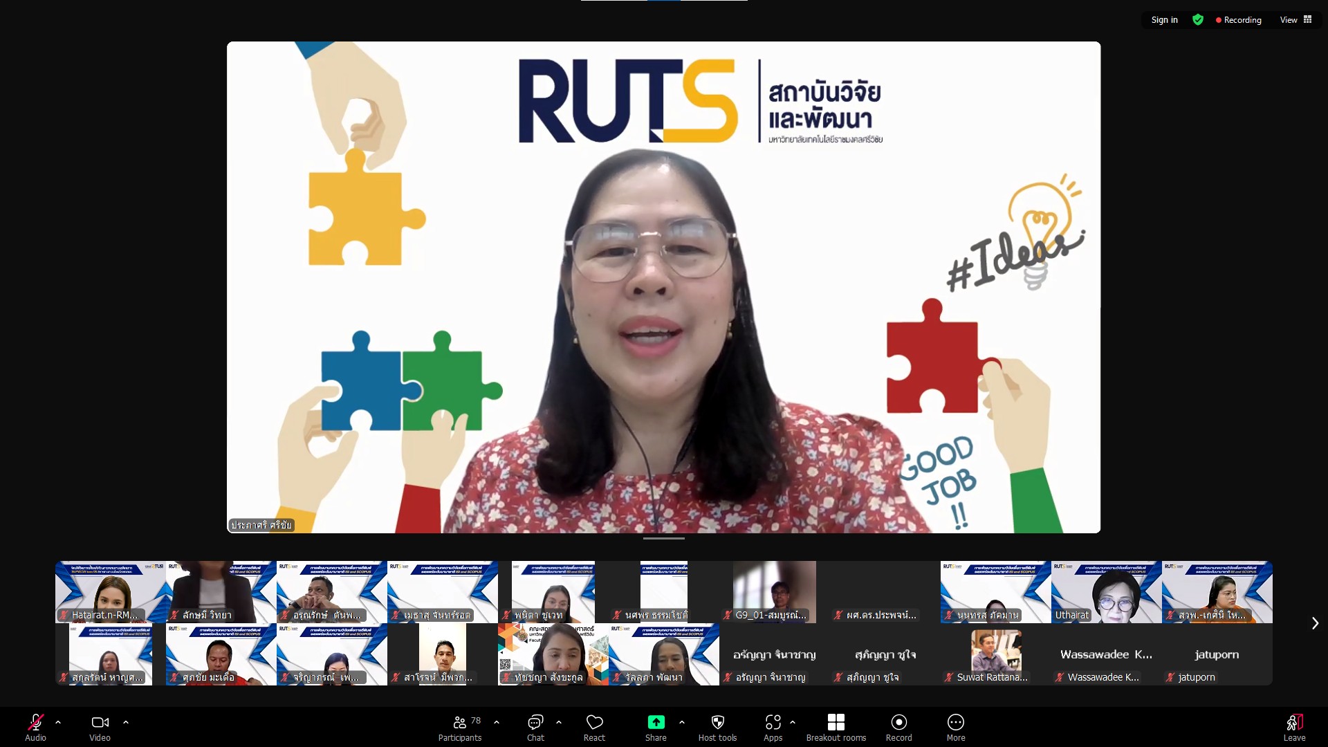Select ศุภชัย มะเดื่อ participant thumbnail
Screen dimensions: 1328x747
coord(221,654)
